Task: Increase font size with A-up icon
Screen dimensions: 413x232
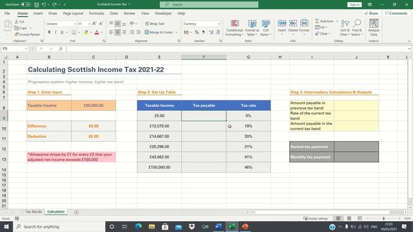Action: click(94, 24)
